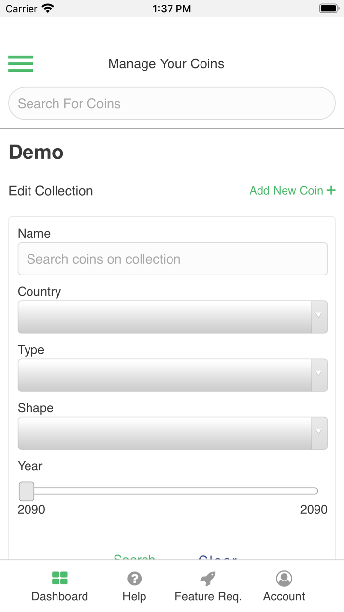Open Edit Collection
The height and width of the screenshot is (612, 344).
51,191
